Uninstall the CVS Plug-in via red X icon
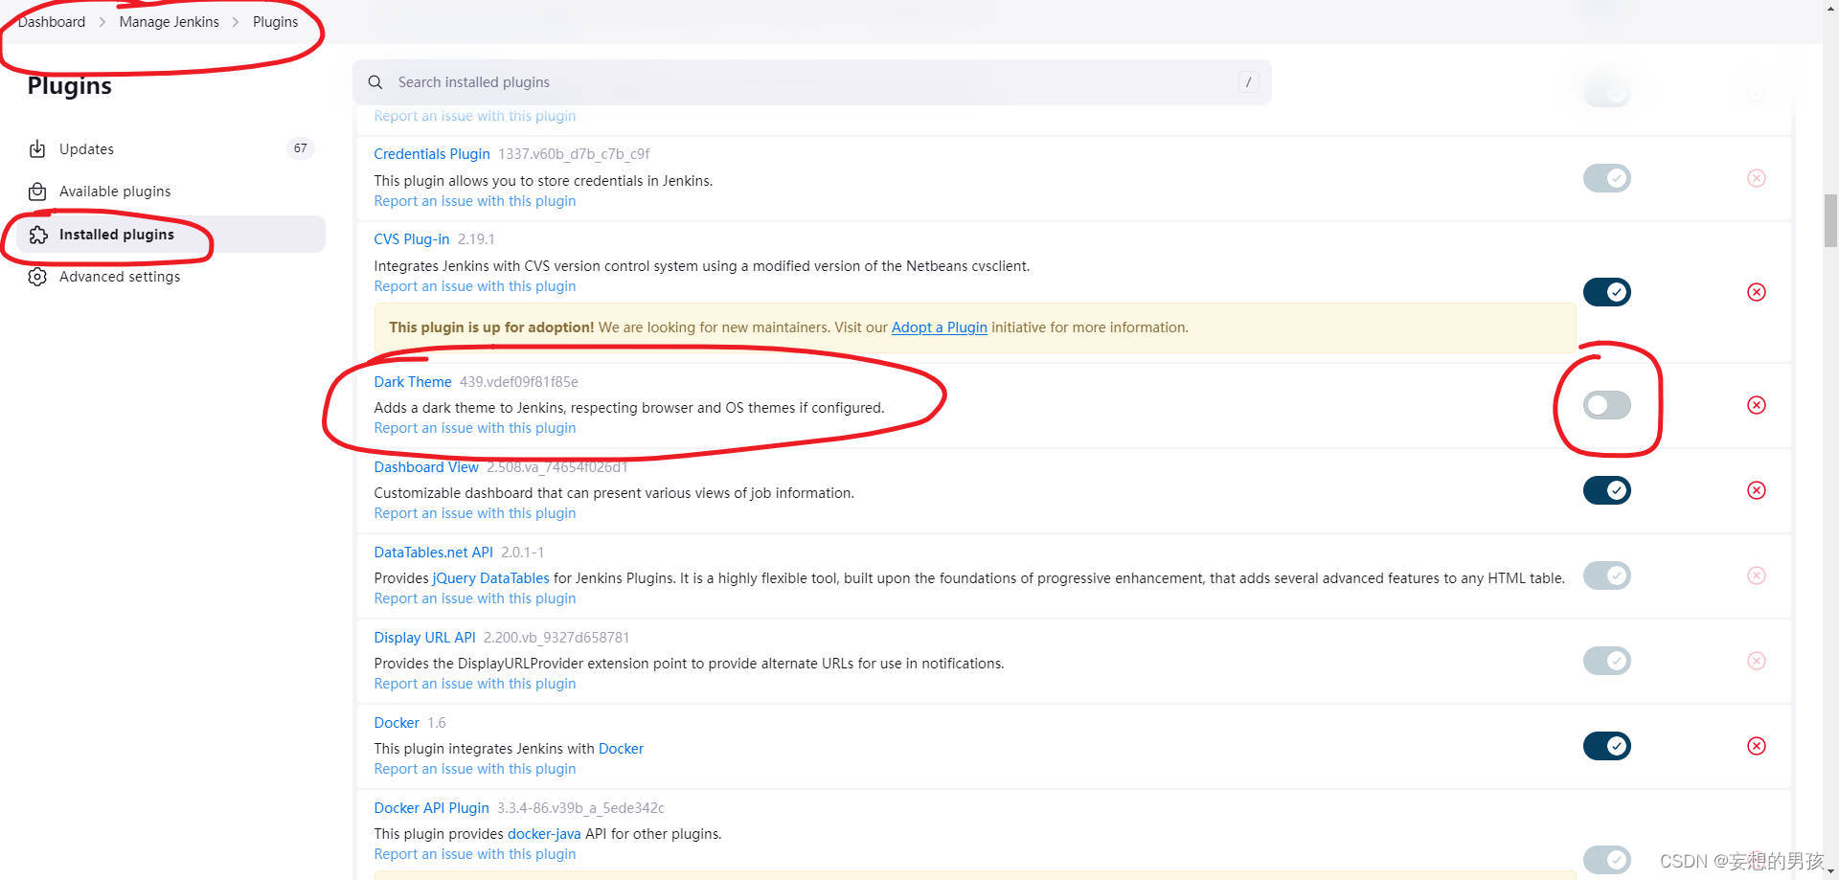This screenshot has width=1839, height=880. point(1756,292)
